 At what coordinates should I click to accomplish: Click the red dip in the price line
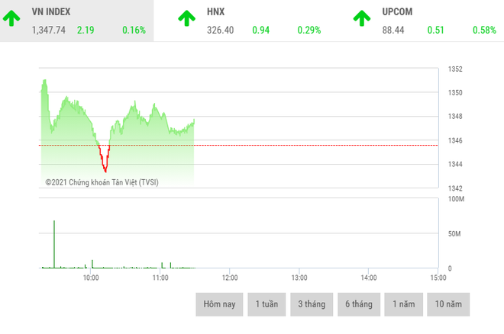click(x=105, y=162)
